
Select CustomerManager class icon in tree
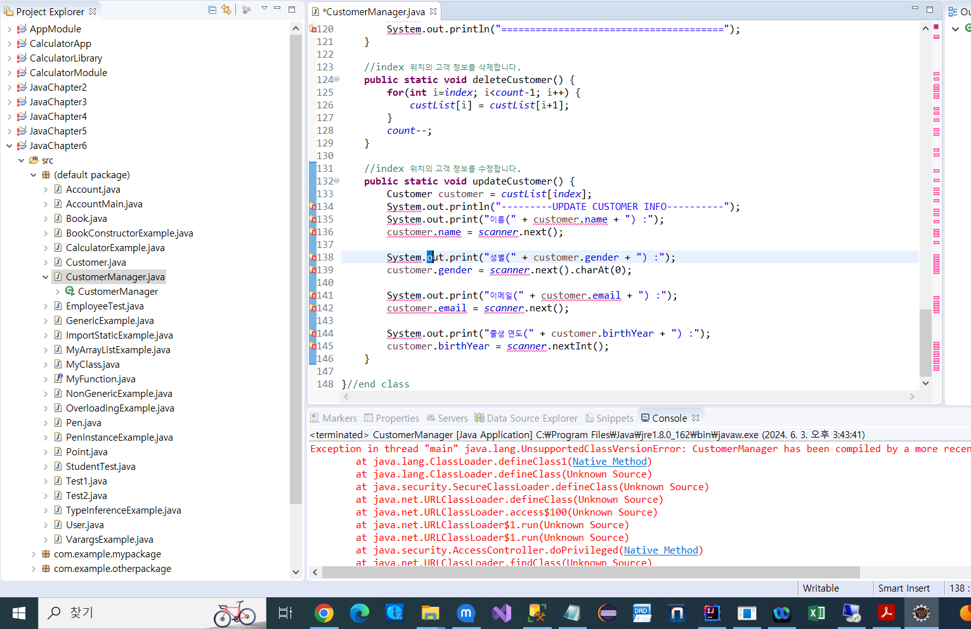coord(70,291)
